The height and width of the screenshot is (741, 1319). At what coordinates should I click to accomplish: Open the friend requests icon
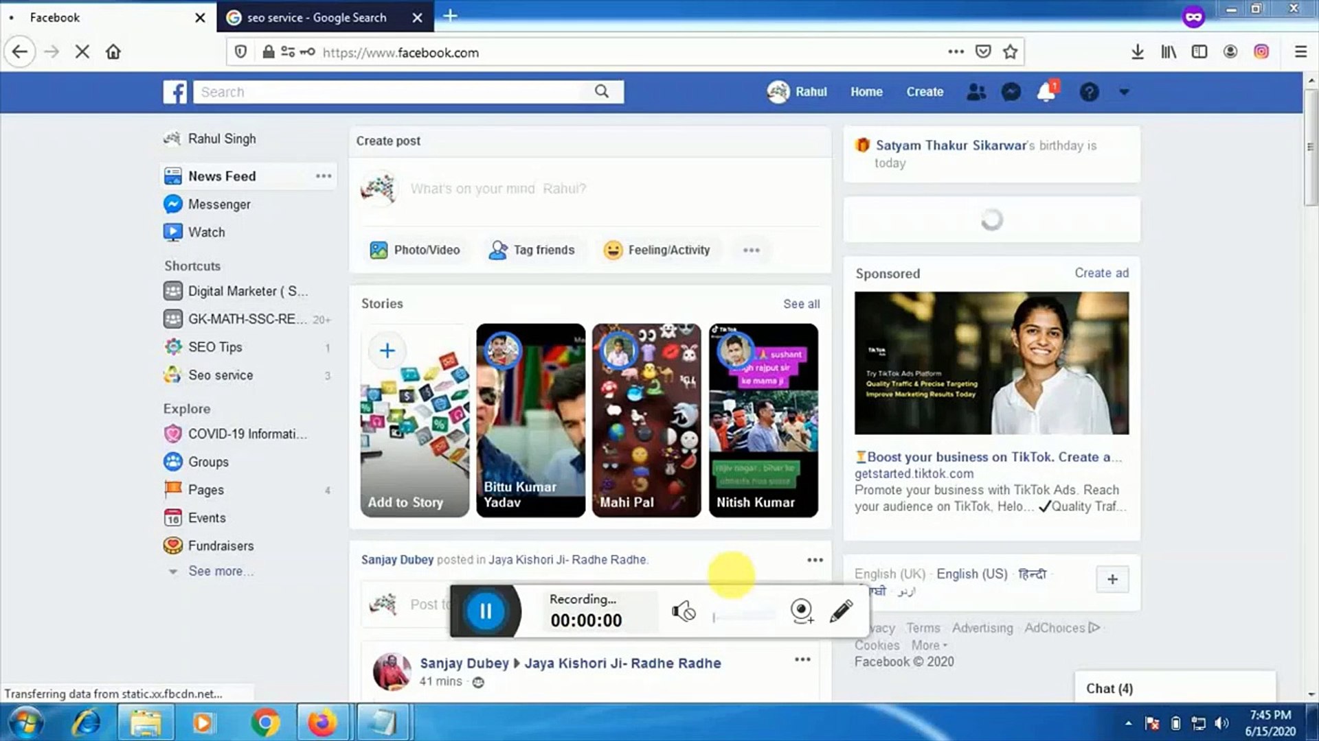(976, 91)
